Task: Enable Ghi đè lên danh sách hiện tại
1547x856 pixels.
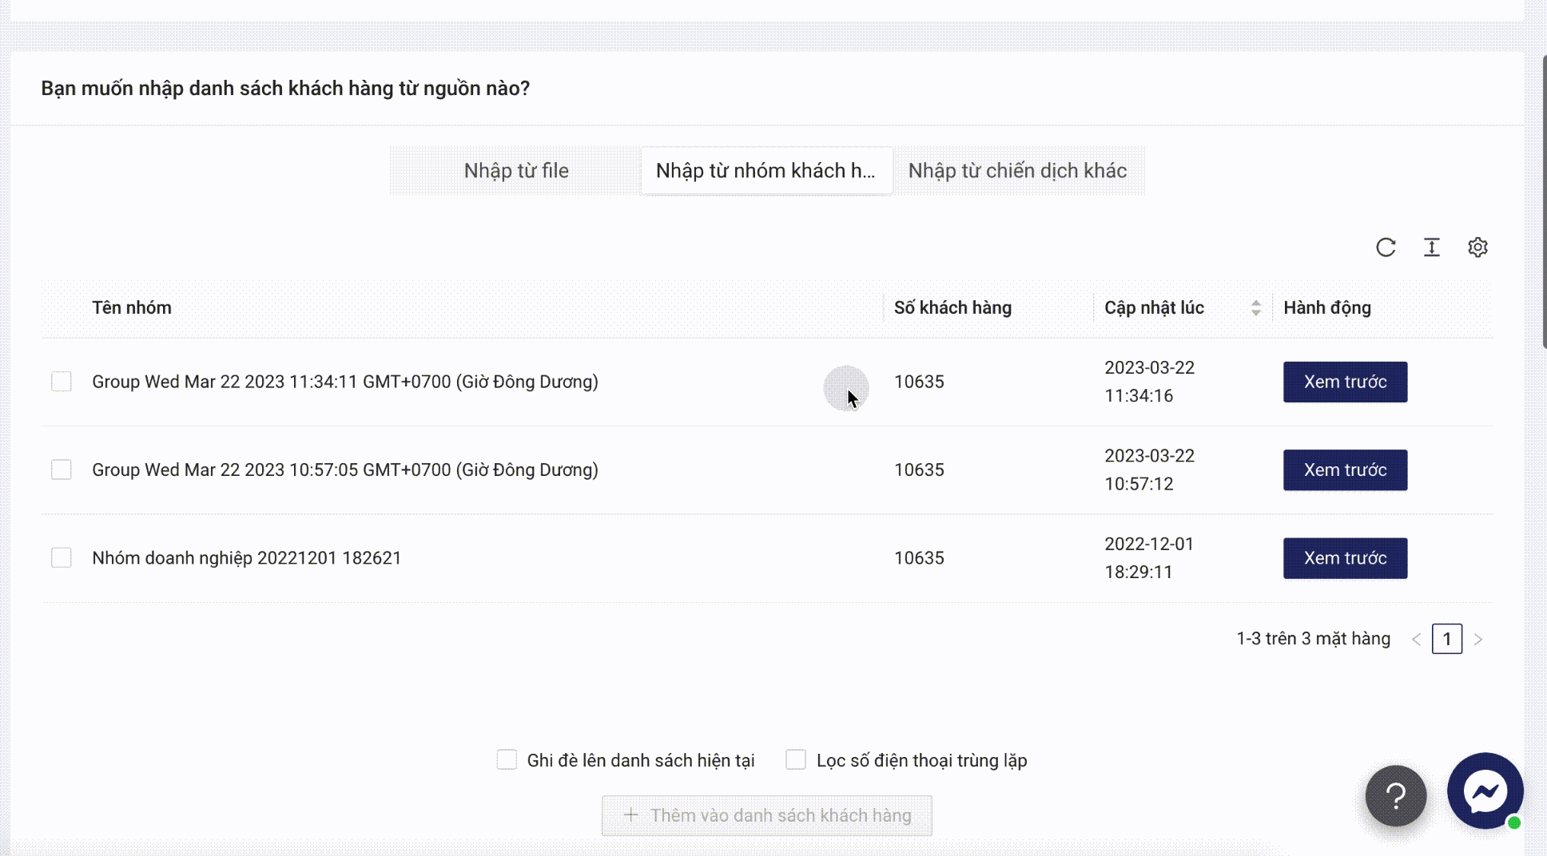Action: 507,760
